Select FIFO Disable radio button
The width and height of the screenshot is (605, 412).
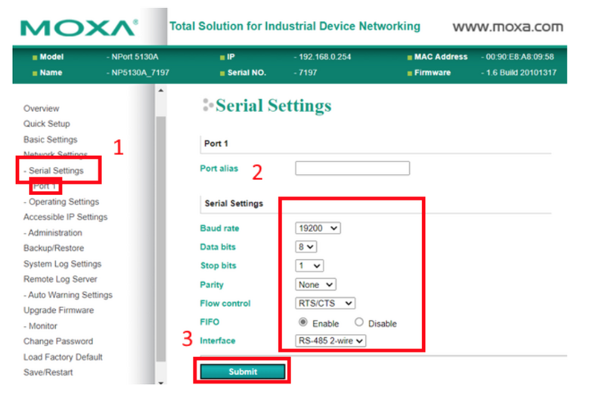[358, 322]
